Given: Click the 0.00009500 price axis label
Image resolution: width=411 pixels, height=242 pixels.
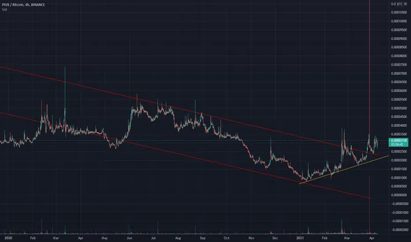Looking at the screenshot, I should click(399, 30).
